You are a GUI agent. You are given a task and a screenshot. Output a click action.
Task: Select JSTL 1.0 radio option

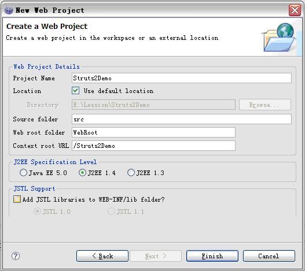click(37, 211)
